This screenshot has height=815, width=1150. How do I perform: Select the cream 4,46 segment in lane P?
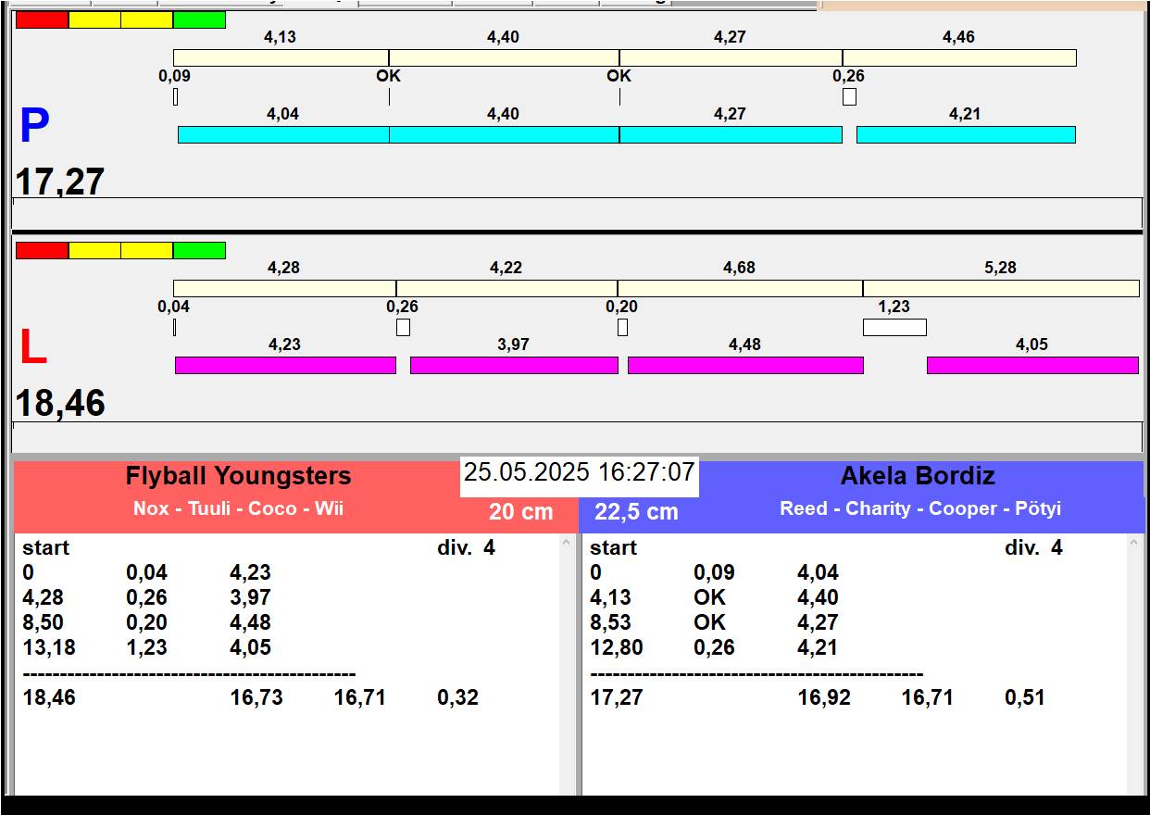[x=959, y=57]
